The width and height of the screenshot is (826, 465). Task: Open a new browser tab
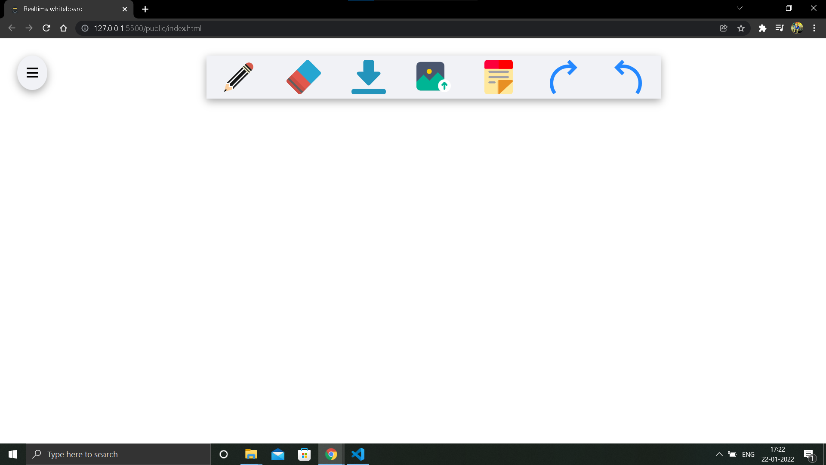(x=145, y=9)
